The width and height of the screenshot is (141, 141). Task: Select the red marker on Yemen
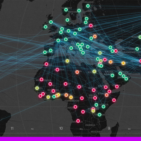coord(117,86)
